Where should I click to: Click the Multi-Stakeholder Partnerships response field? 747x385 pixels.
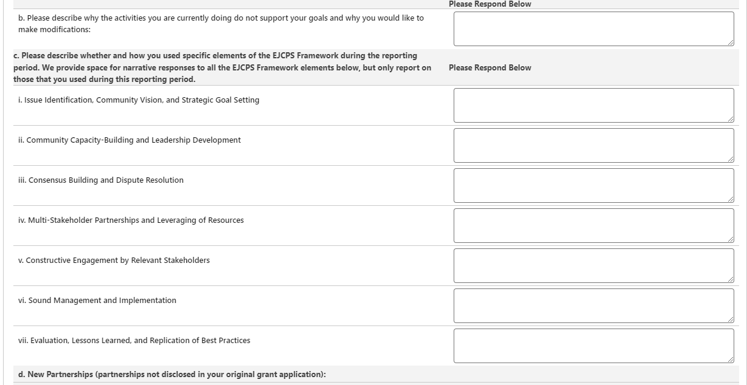click(x=593, y=225)
